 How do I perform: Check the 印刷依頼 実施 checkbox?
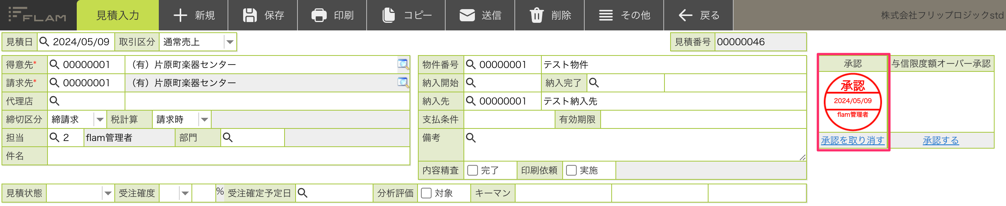coord(571,170)
